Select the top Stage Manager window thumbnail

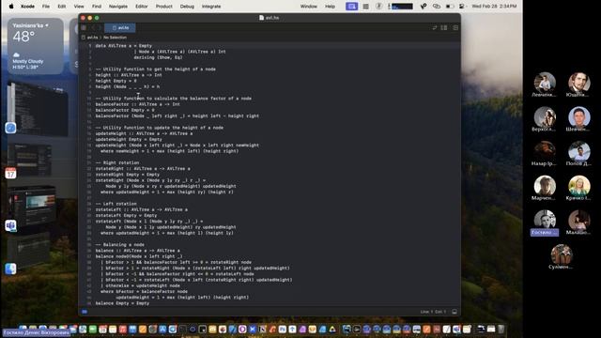[x=39, y=109]
